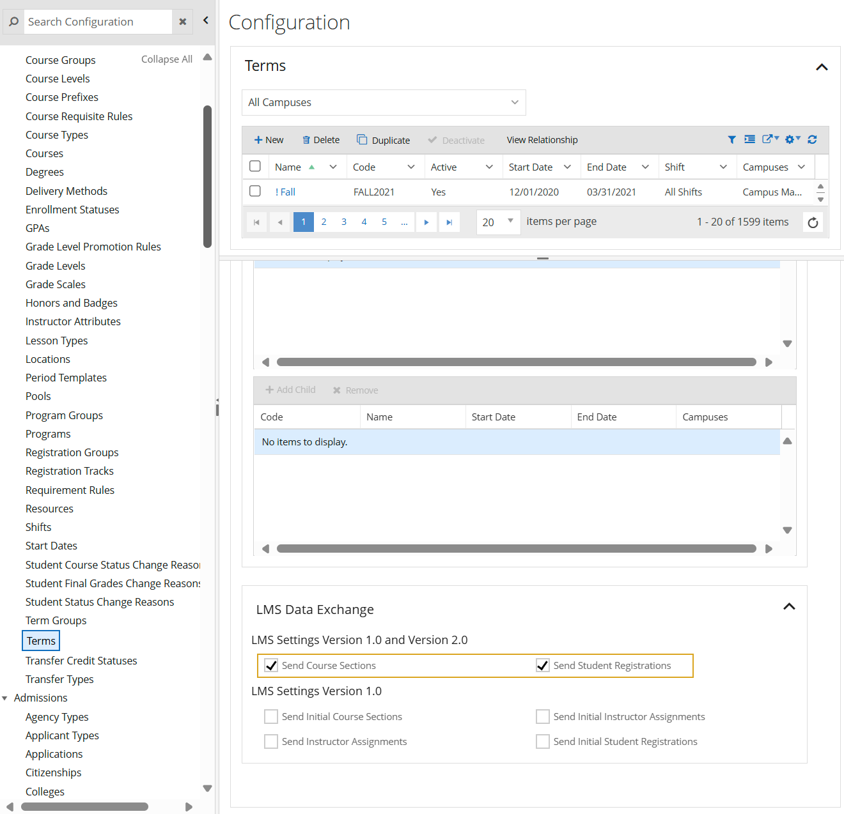Click the filter funnel icon in Terms toolbar
The width and height of the screenshot is (844, 814).
tap(731, 139)
